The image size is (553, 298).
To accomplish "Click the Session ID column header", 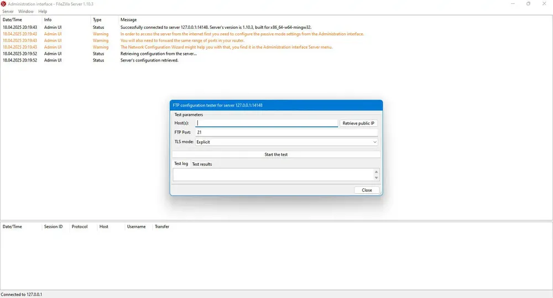I will (x=53, y=227).
